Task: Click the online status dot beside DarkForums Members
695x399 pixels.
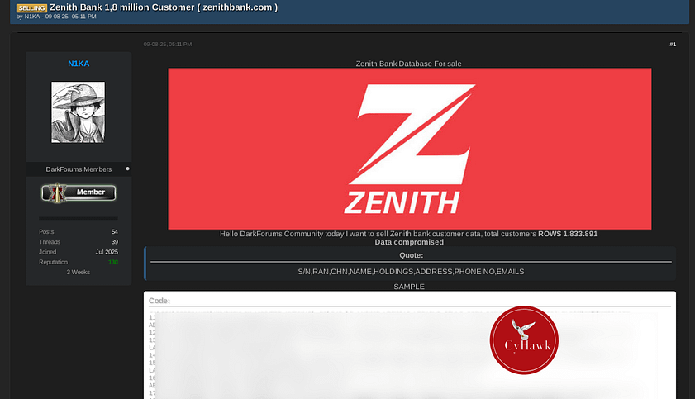Action: pyautogui.click(x=127, y=169)
